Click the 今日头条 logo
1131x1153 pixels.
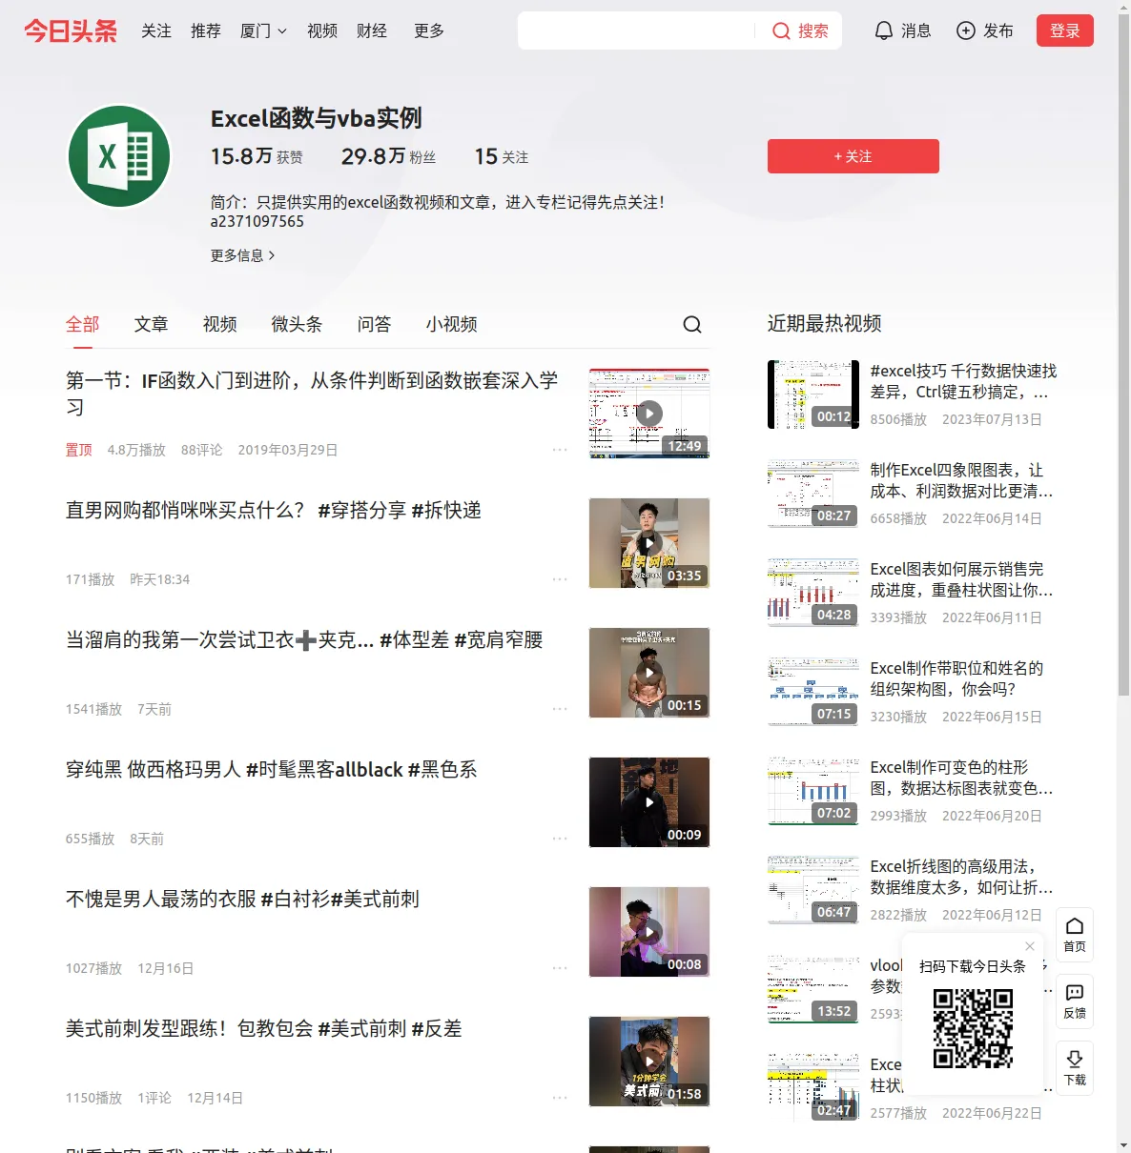71,30
